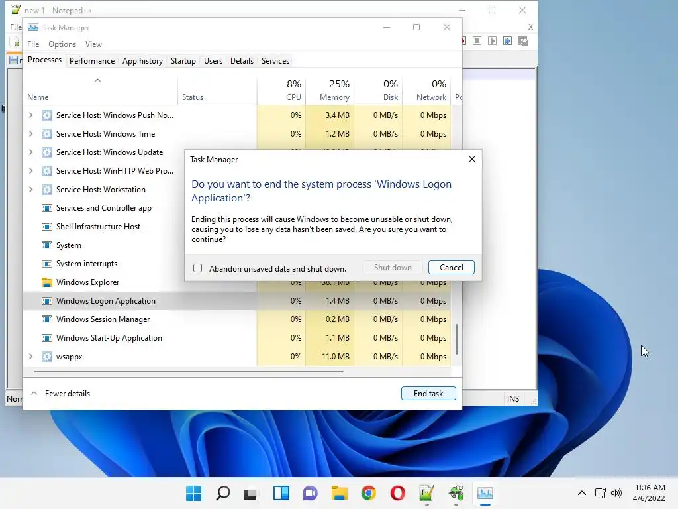Click the Windows Start-Up Application icon

(47, 338)
